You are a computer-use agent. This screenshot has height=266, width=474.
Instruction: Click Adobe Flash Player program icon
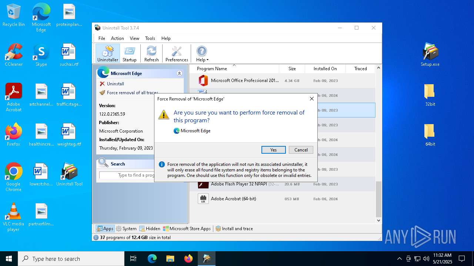click(x=203, y=185)
